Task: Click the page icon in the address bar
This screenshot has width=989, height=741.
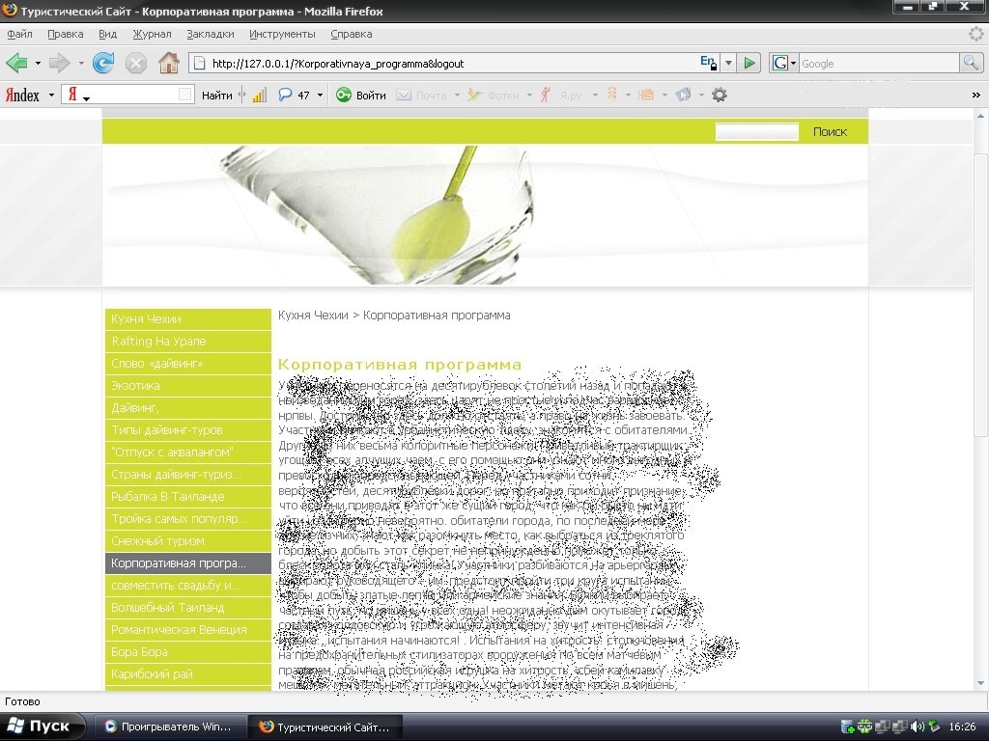Action: point(199,63)
